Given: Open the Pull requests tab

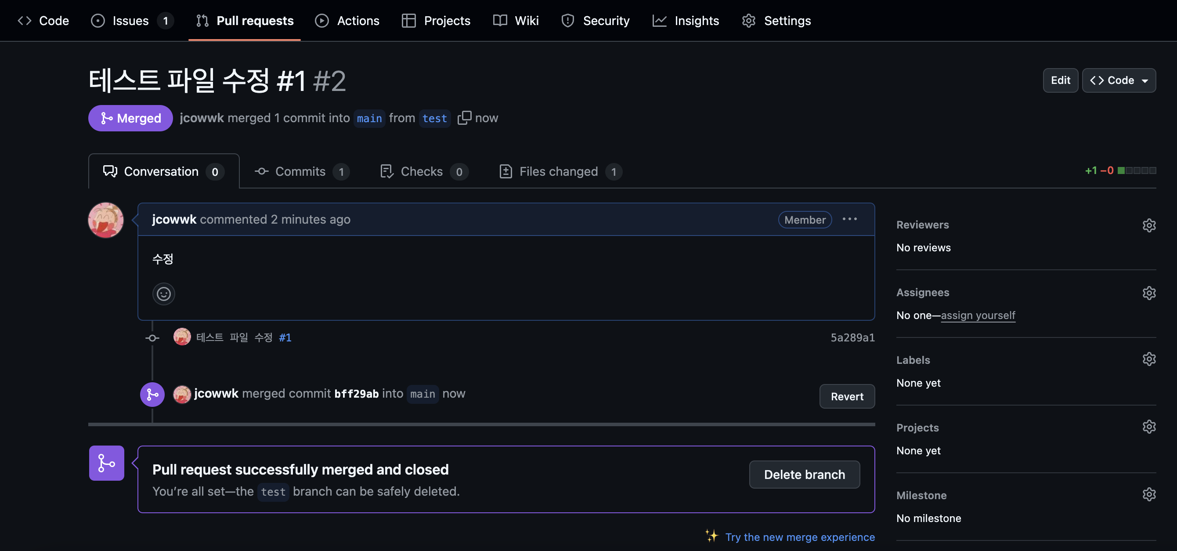Looking at the screenshot, I should [245, 21].
